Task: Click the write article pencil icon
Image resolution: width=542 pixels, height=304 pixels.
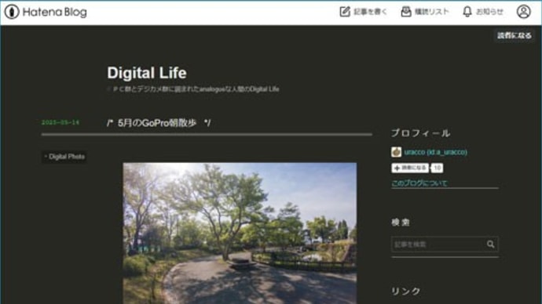Action: point(345,12)
